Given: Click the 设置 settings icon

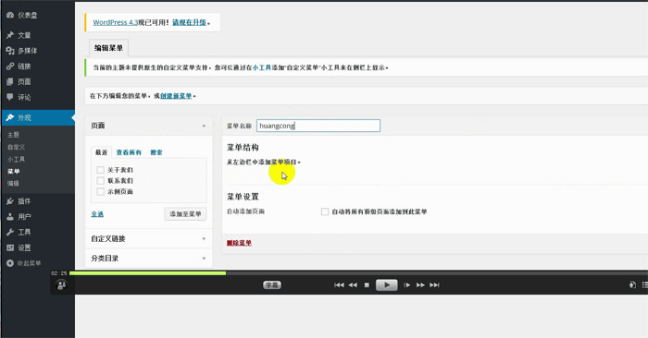Looking at the screenshot, I should pyautogui.click(x=10, y=247).
